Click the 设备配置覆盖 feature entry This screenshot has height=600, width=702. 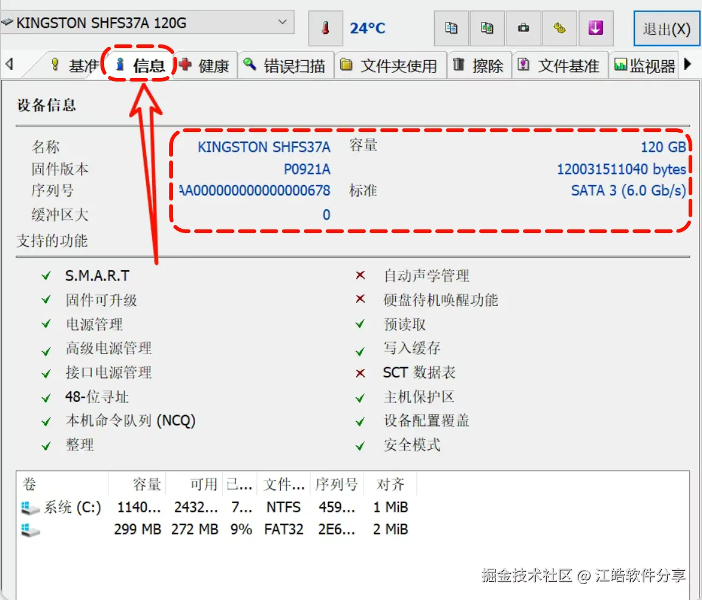426,420
